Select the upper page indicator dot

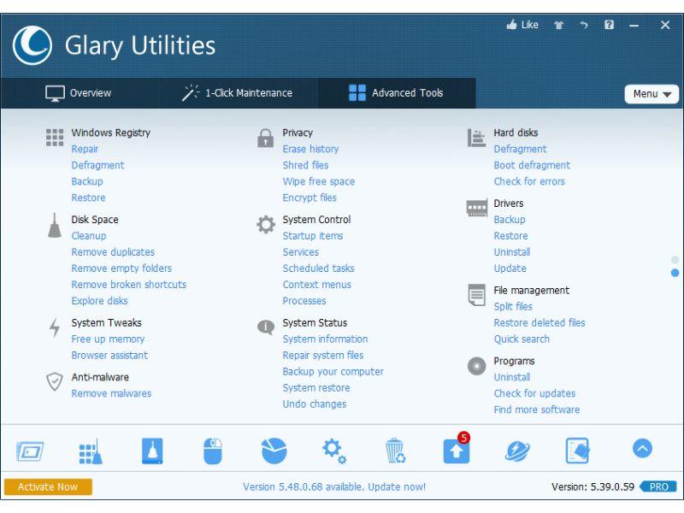675,260
